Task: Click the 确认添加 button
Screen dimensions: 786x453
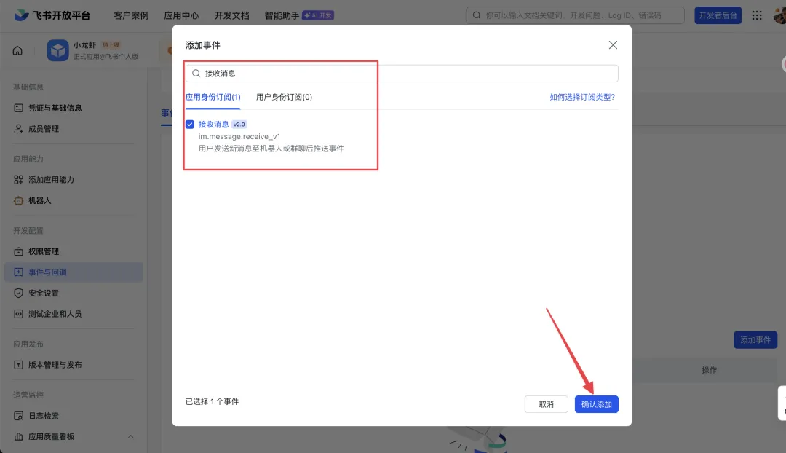Action: pyautogui.click(x=597, y=404)
